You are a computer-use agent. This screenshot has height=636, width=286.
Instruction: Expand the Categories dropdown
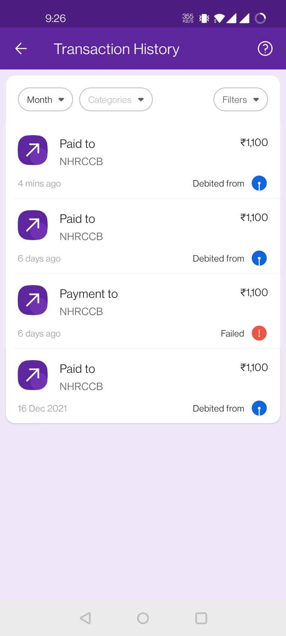[x=116, y=99]
